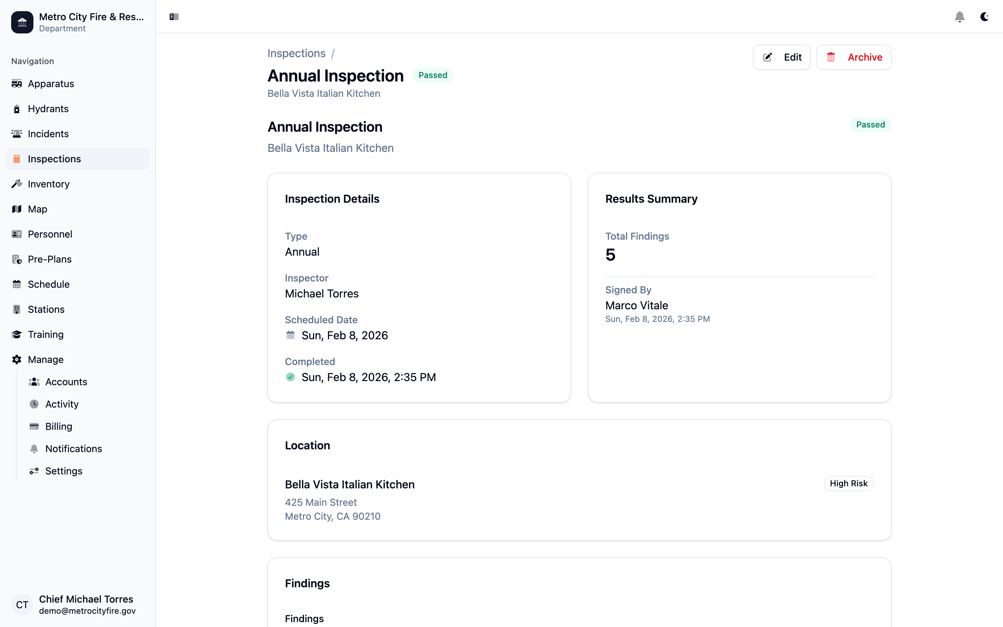The width and height of the screenshot is (1003, 627).
Task: Click the Inspections breadcrumb link
Action: 296,54
